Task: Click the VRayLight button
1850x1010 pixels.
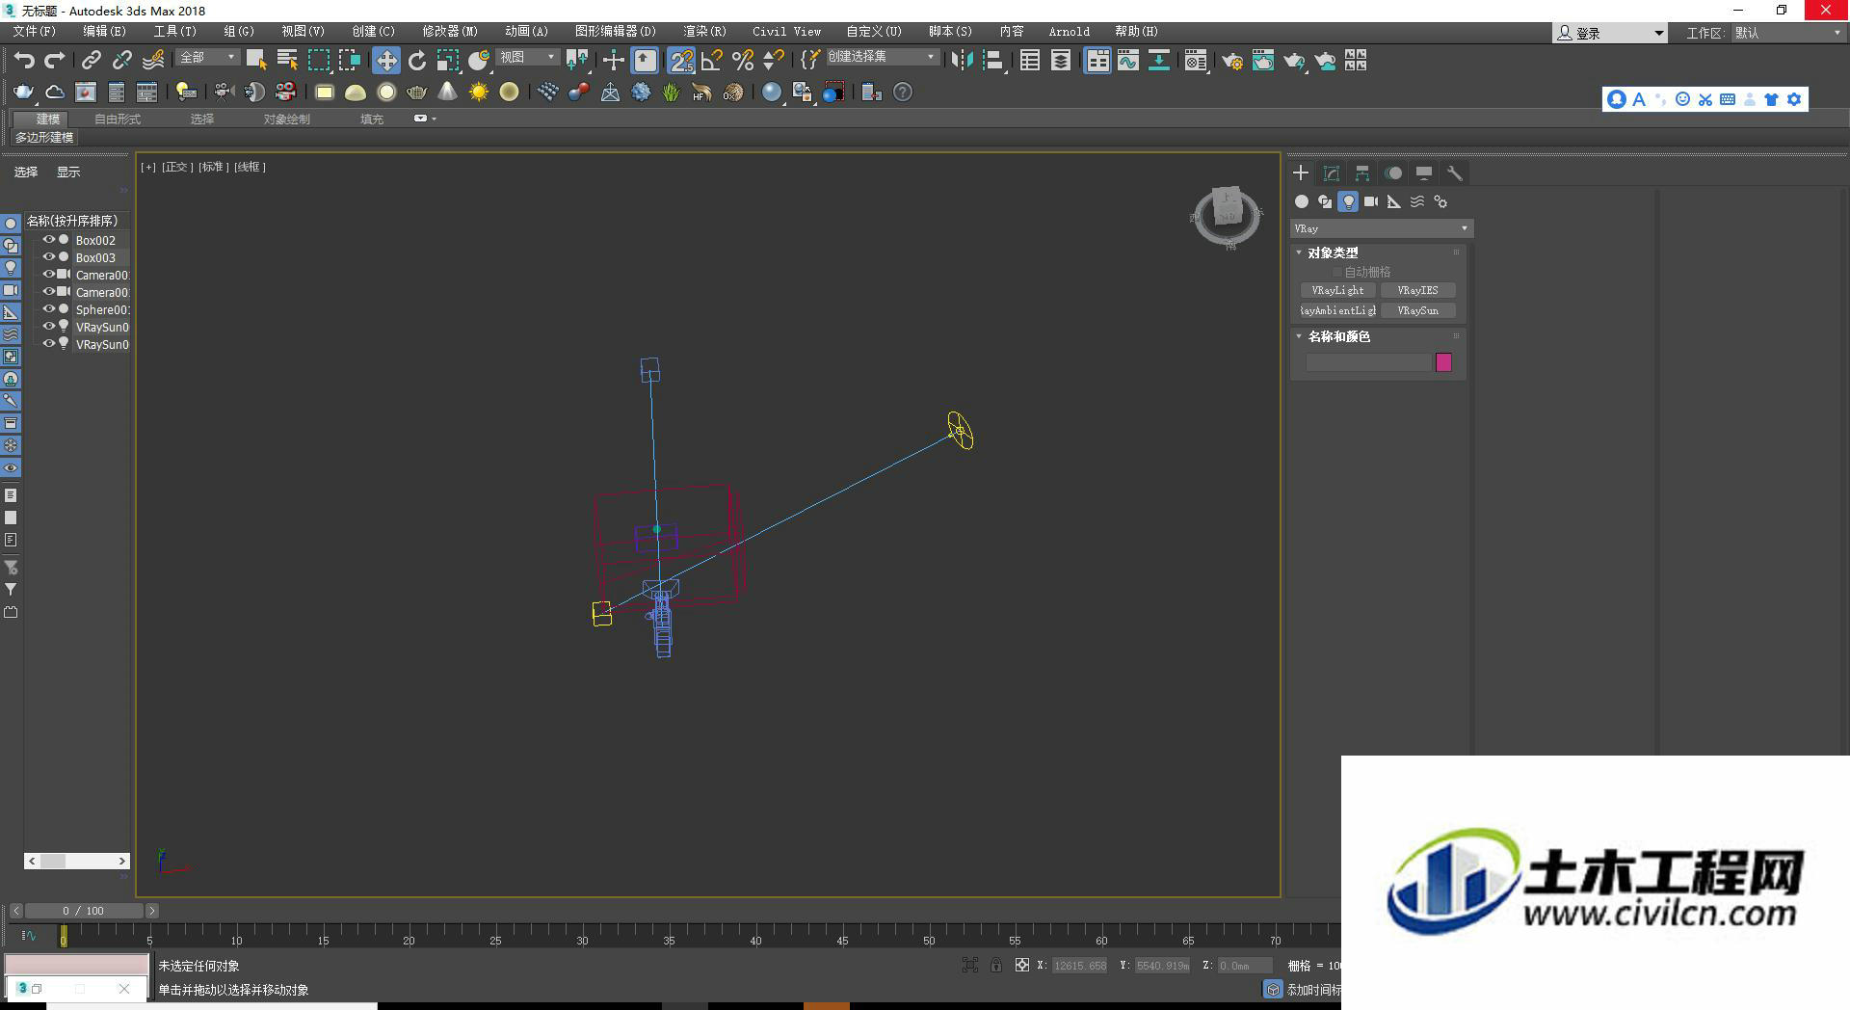Action: click(1337, 290)
